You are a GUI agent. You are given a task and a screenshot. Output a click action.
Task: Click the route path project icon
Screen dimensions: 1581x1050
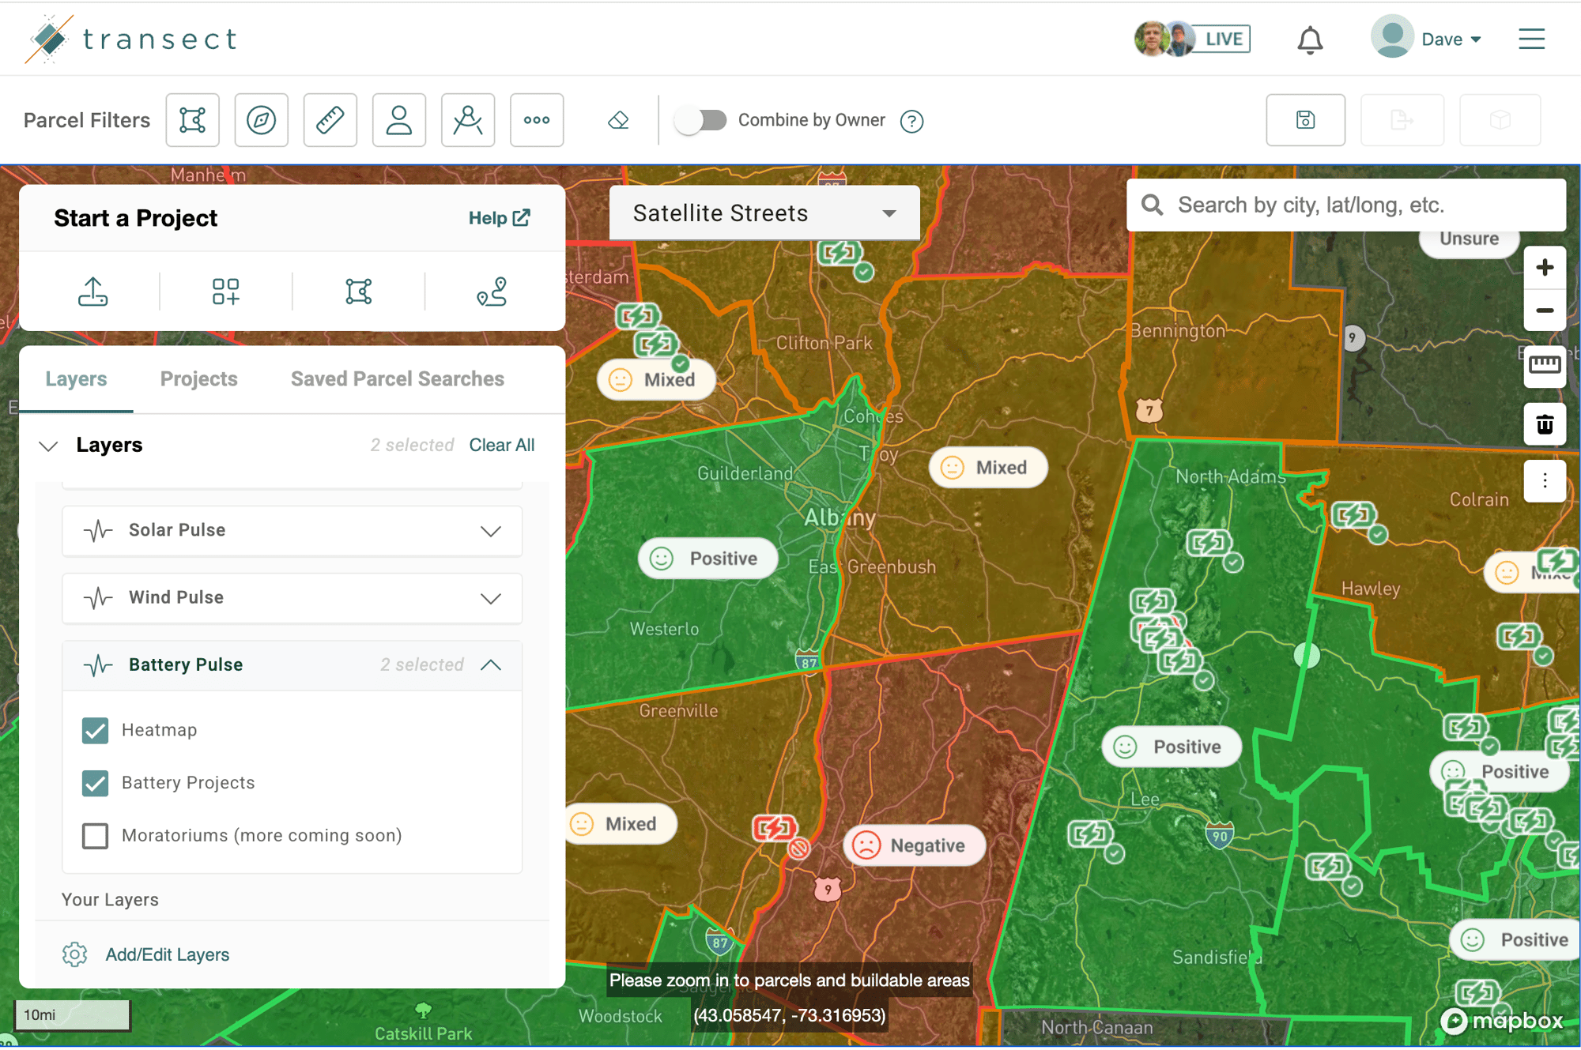point(491,292)
